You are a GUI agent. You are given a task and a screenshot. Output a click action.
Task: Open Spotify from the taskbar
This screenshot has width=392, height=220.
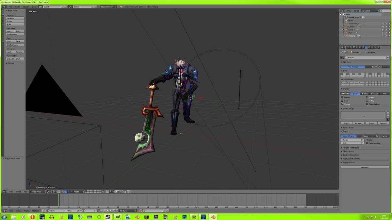pos(194,217)
